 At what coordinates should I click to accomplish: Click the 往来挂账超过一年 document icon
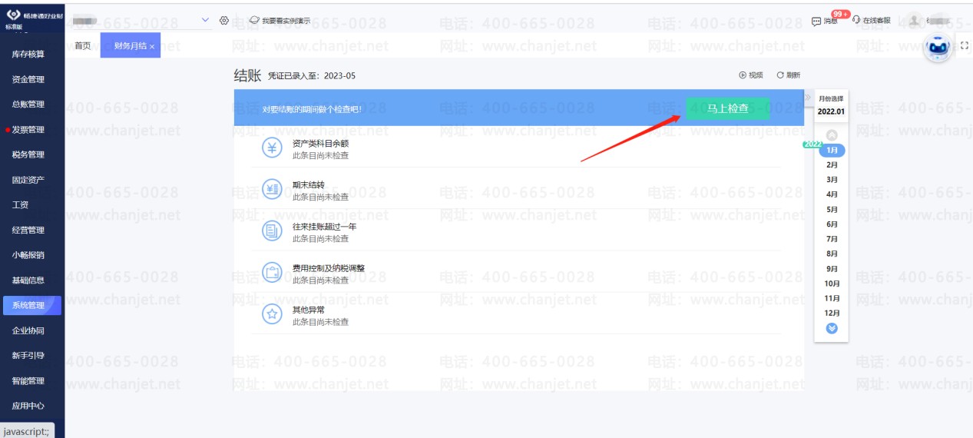coord(272,230)
